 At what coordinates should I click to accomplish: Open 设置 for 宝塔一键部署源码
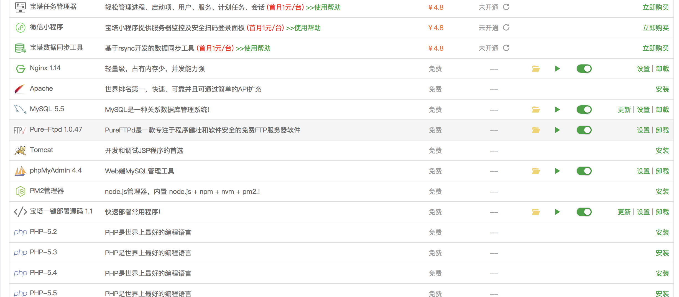(643, 212)
